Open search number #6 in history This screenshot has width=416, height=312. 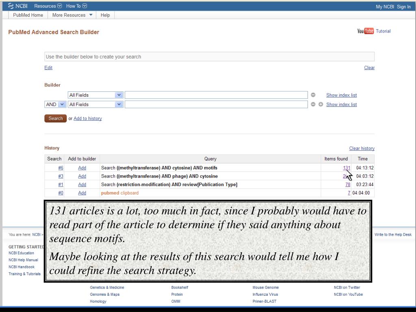tap(61, 168)
